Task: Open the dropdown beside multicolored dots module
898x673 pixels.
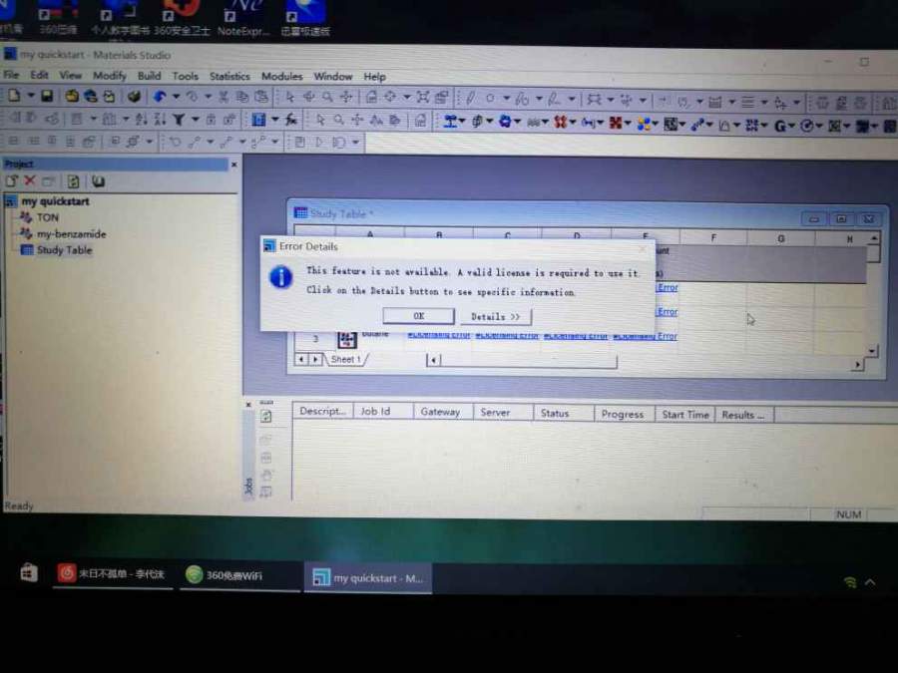Action: tap(656, 123)
